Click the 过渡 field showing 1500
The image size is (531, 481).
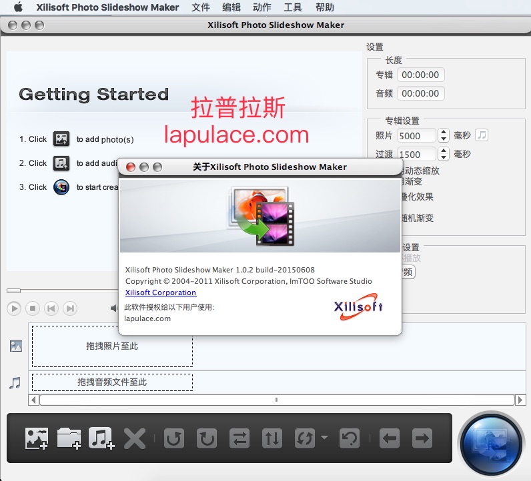click(418, 155)
